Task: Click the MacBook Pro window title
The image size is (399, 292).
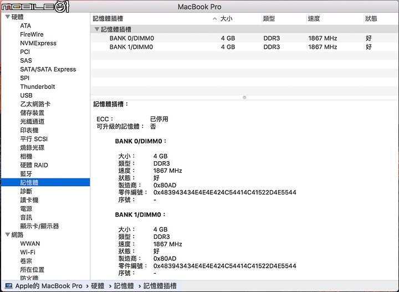Action: coord(199,7)
